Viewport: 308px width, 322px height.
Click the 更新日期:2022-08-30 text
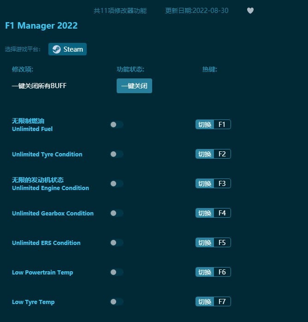tap(197, 11)
